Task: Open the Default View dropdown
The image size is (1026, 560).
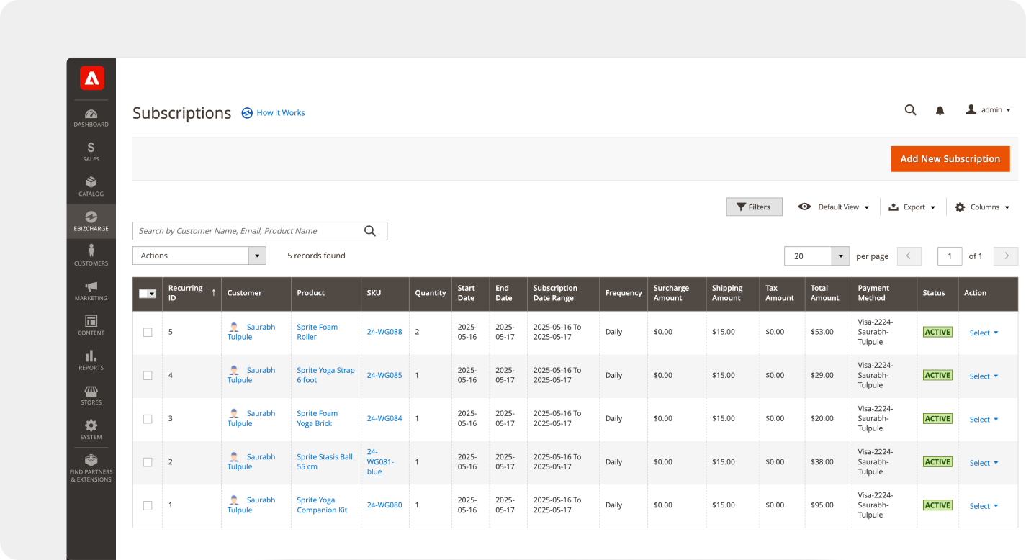Action: [834, 207]
